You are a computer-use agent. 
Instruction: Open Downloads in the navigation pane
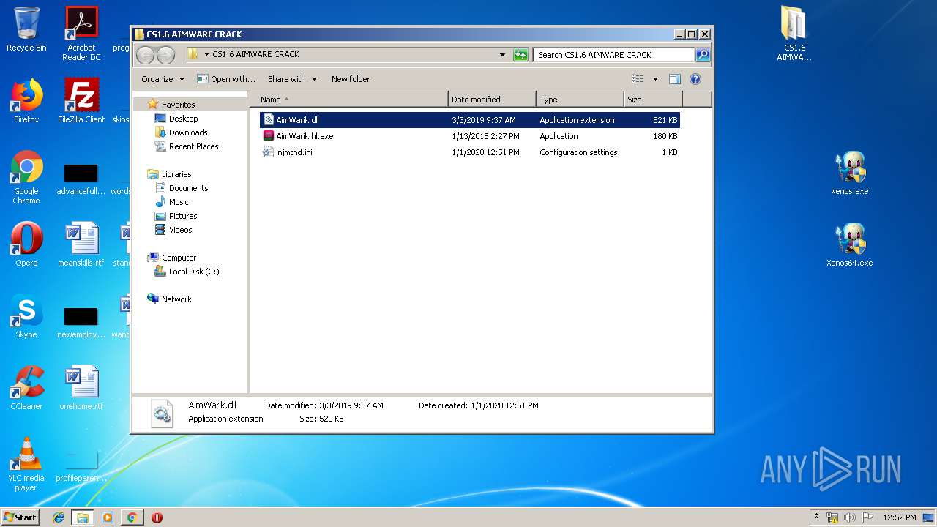[188, 132]
